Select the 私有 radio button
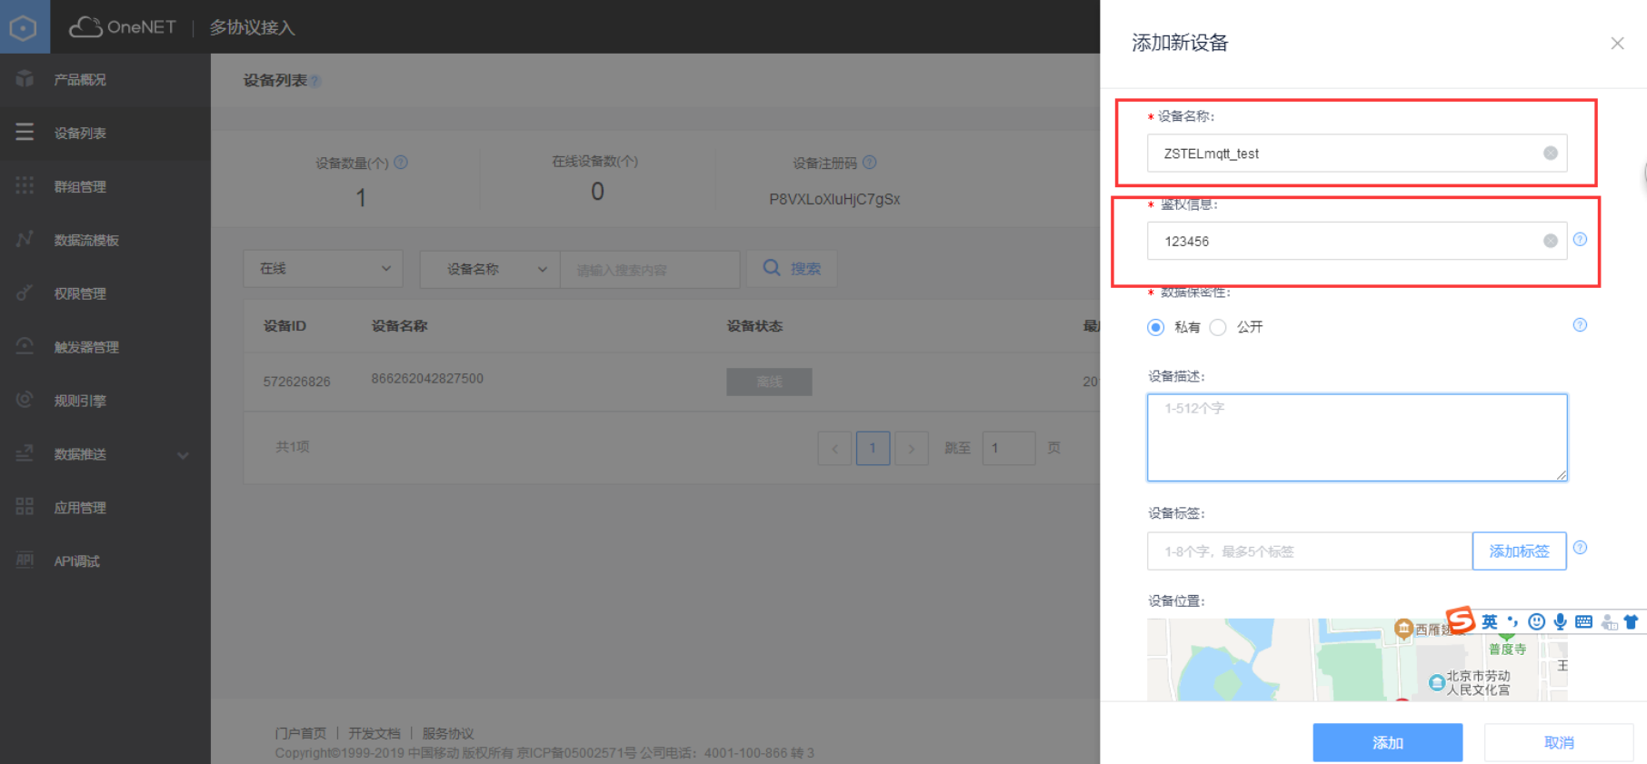The image size is (1647, 764). [x=1155, y=327]
